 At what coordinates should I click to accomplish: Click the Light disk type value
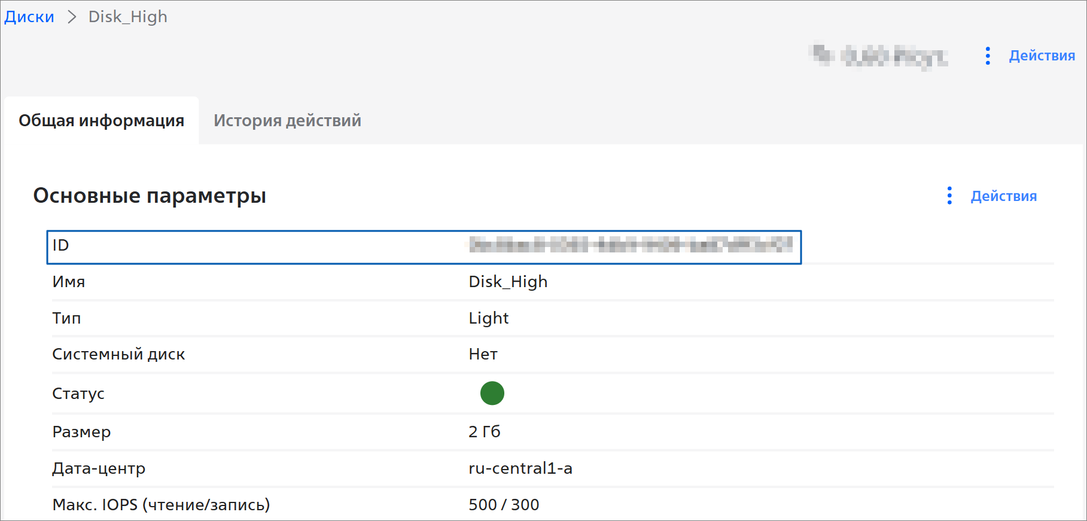(x=488, y=318)
